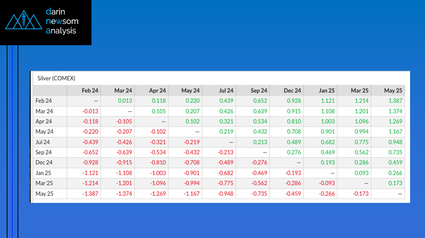Select the Silver (COMEX) table title
Screen dimensions: 425x238
(56, 78)
